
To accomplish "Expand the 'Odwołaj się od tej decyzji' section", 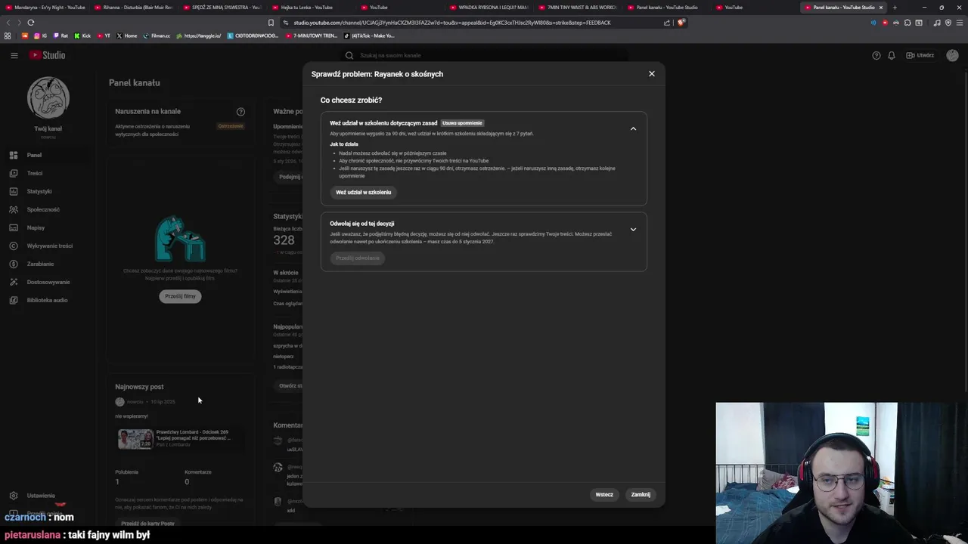I will coord(633,229).
